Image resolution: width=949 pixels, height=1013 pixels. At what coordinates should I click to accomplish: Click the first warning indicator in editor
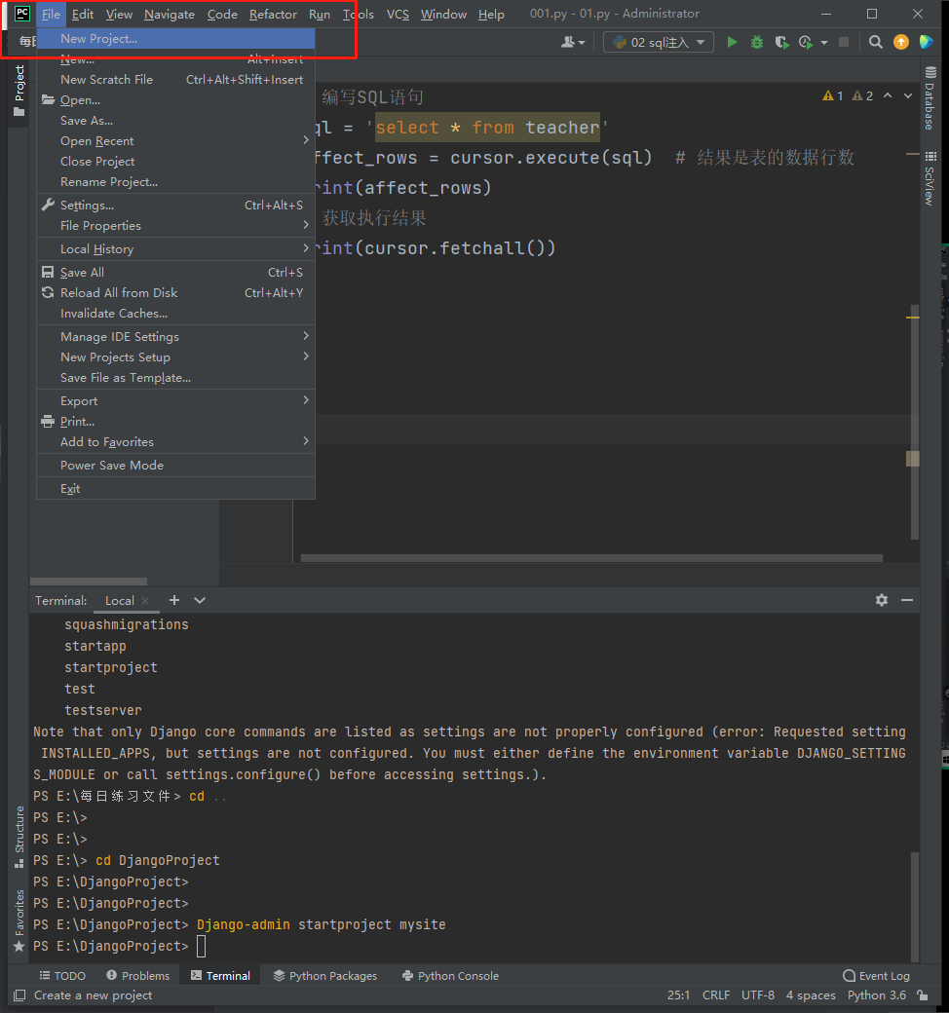tap(833, 96)
